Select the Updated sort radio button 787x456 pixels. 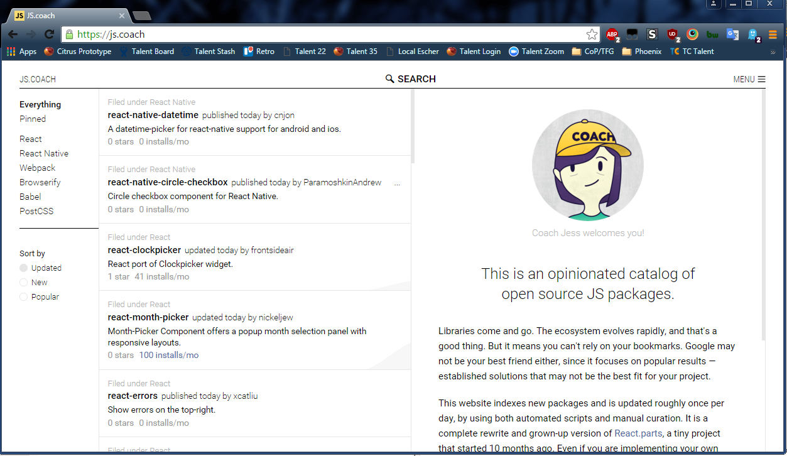point(24,268)
